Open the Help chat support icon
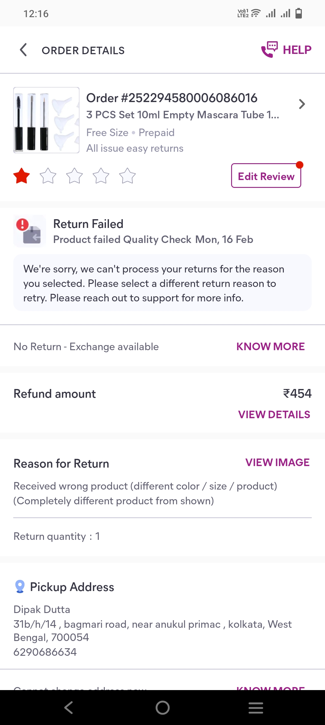This screenshot has height=725, width=325. click(269, 50)
